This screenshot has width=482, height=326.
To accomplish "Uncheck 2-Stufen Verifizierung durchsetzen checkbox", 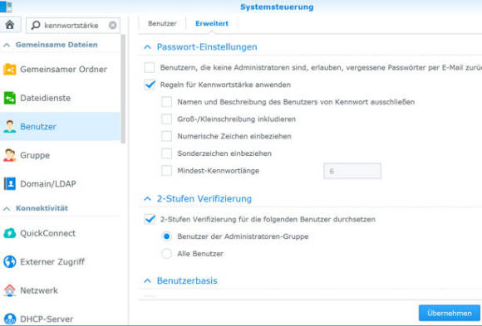I will pos(150,219).
